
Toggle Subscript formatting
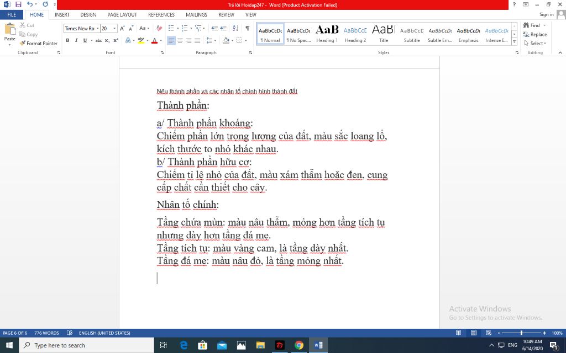(x=107, y=40)
